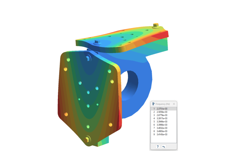
Task: Click the bolt on top plate right corner
Action: coord(156,25)
